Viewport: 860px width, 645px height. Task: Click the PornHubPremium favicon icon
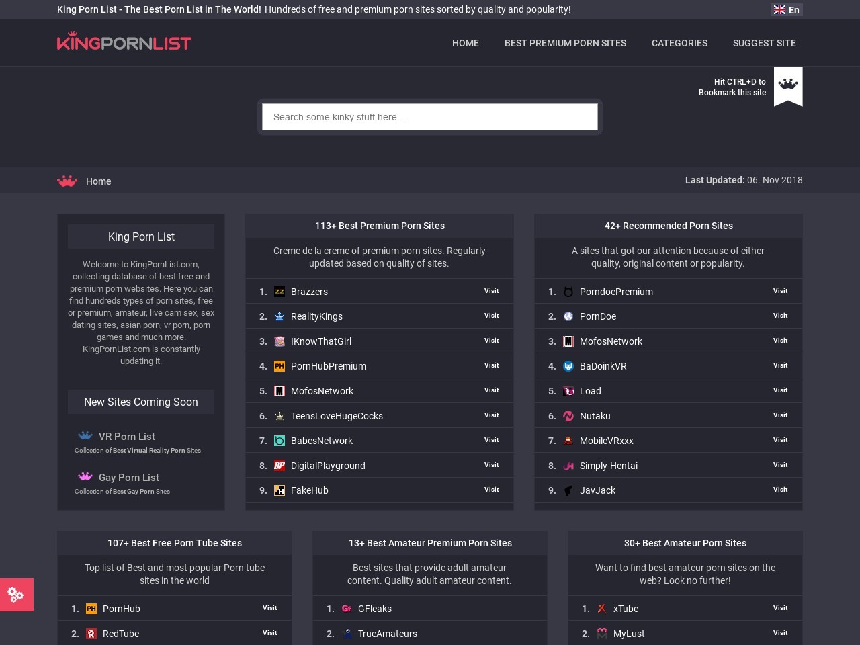(x=279, y=366)
